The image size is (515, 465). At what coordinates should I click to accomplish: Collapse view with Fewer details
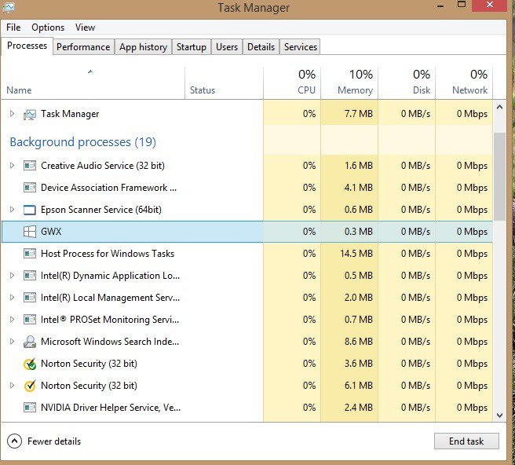tap(46, 441)
